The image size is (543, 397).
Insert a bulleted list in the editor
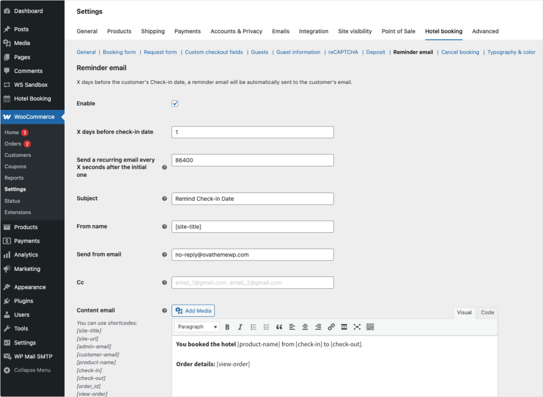[253, 327]
